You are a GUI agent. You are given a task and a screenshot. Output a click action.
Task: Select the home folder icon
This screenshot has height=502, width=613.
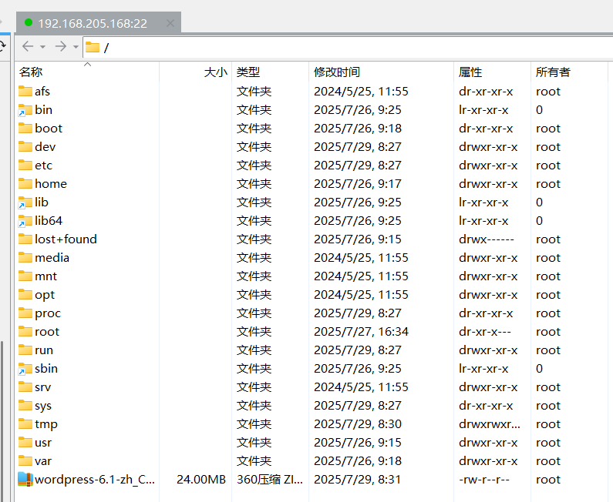click(25, 183)
